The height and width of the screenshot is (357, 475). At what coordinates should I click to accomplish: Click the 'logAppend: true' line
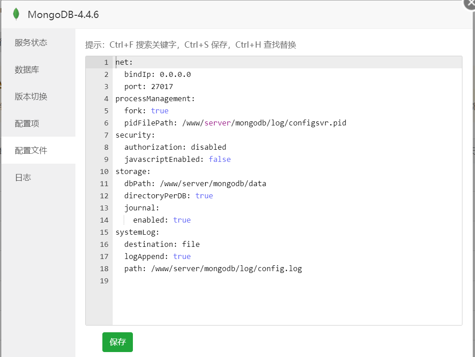tap(158, 256)
